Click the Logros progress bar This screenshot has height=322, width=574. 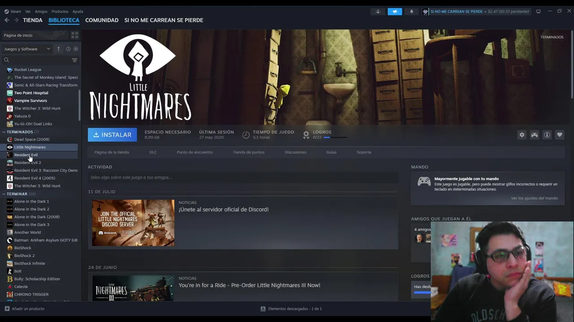[335, 137]
